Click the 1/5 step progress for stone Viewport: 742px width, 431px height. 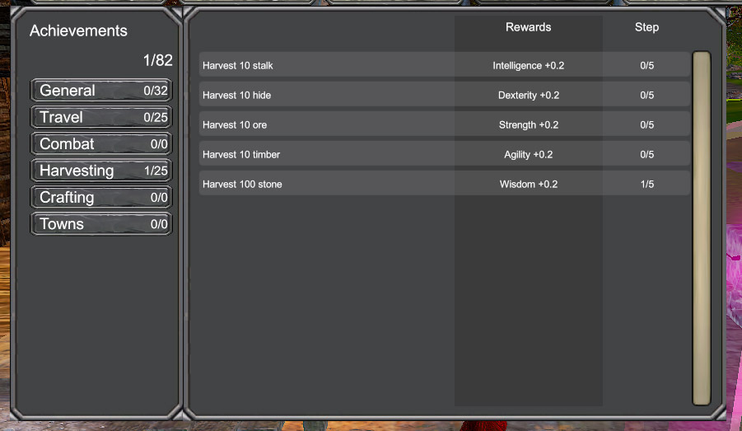(x=646, y=184)
